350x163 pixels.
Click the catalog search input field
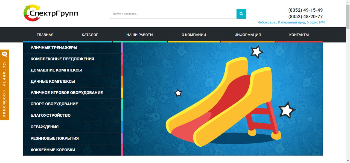click(173, 14)
